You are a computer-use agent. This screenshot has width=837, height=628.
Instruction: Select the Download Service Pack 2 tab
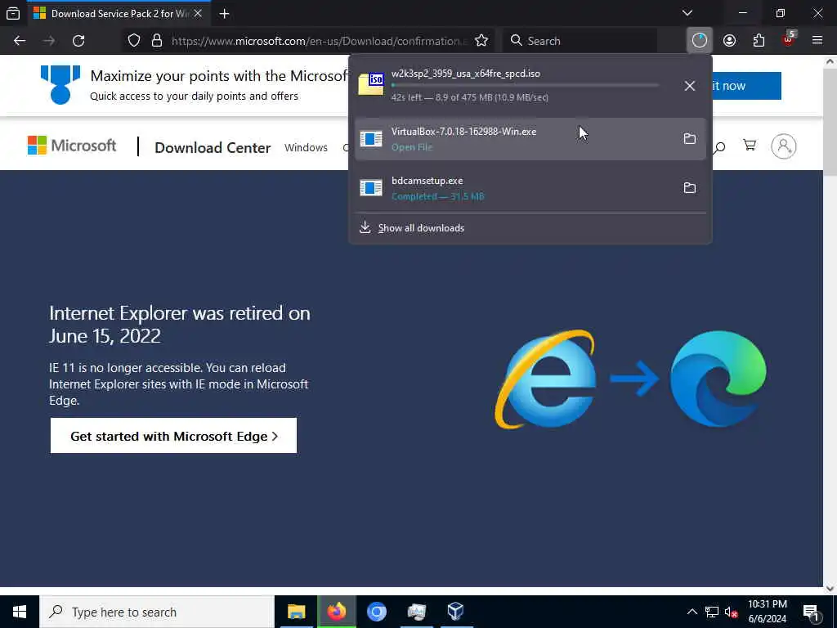pos(119,14)
